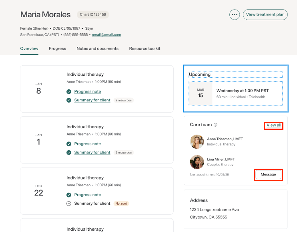
Task: Open the Notes and documents tab
Action: coord(98,48)
